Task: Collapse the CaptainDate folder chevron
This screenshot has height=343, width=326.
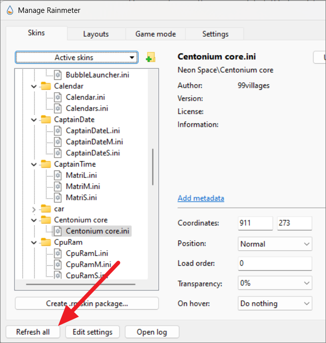Action: [34, 120]
